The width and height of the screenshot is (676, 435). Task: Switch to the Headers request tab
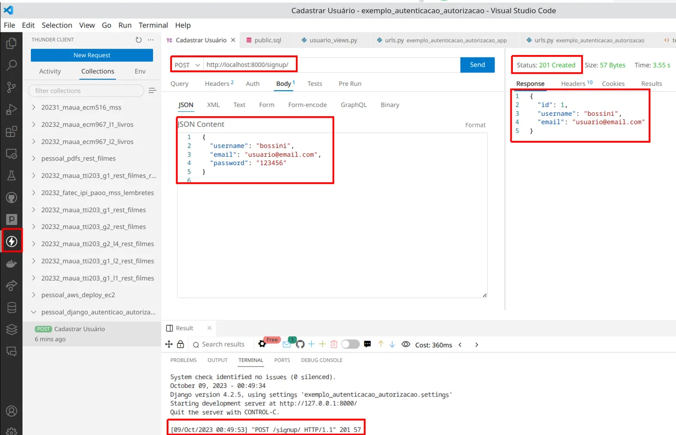click(219, 84)
